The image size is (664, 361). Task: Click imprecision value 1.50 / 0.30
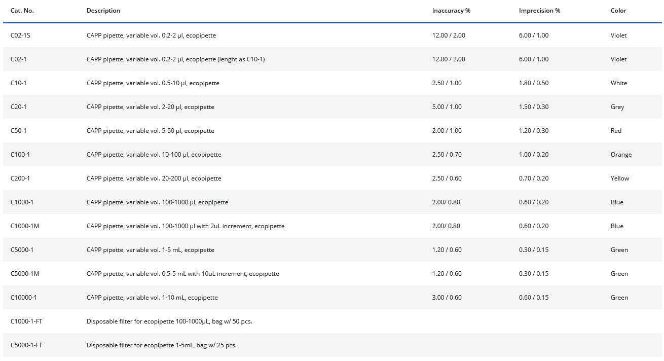(534, 107)
